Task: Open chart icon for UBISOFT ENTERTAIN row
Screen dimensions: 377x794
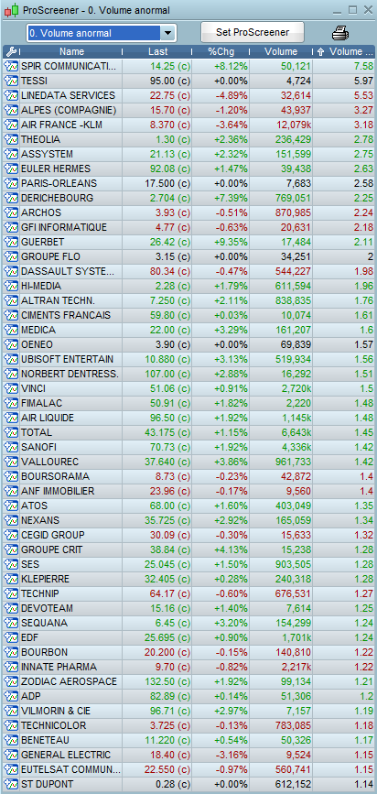Action: (11, 360)
